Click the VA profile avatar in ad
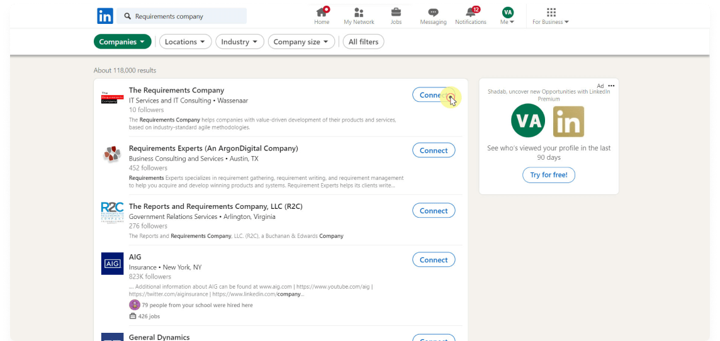Viewport: 720px width, 341px height. pyautogui.click(x=528, y=121)
